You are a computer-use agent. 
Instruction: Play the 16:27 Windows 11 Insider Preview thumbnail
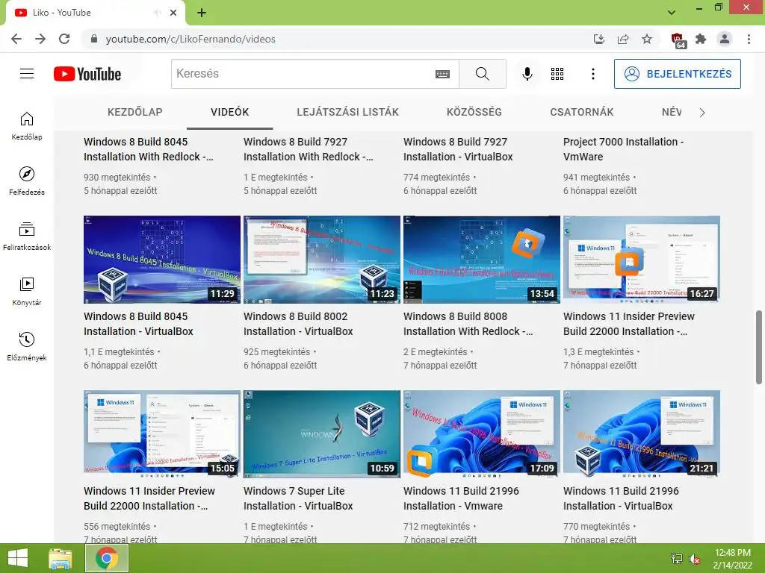coord(642,260)
